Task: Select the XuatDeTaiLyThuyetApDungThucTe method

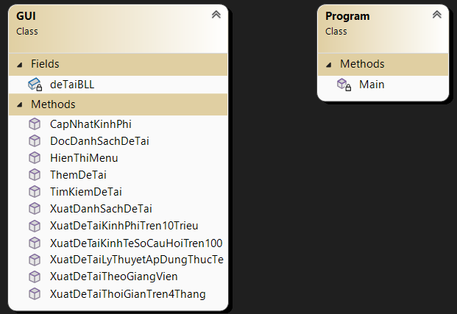Action: coord(136,260)
